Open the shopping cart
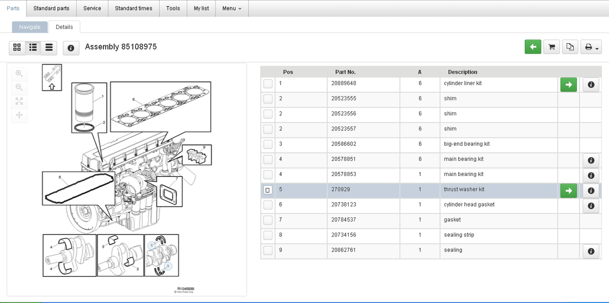 551,47
